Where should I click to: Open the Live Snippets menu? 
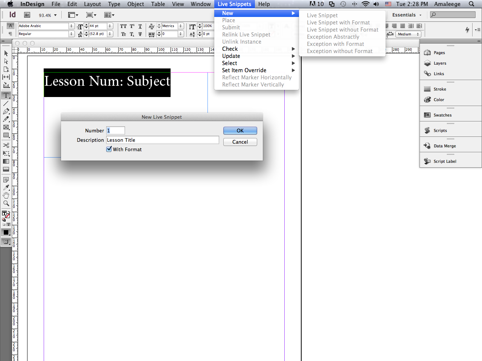click(234, 4)
